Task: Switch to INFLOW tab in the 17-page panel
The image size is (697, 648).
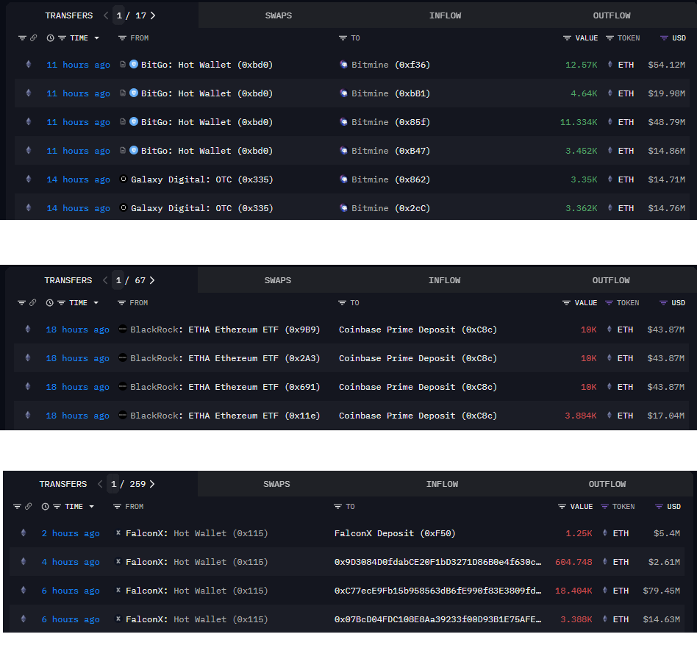Action: click(x=445, y=15)
